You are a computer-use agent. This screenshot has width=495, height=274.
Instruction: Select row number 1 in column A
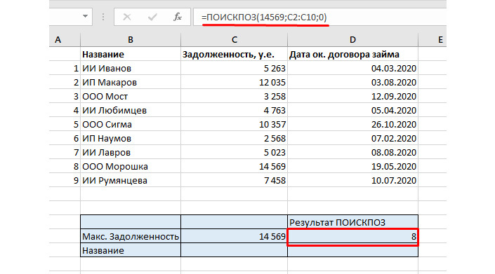[65, 68]
